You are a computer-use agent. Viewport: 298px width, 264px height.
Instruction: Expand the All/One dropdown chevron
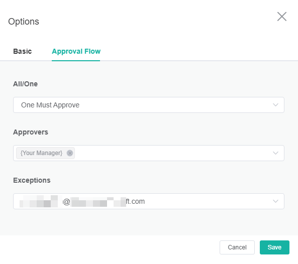click(275, 105)
